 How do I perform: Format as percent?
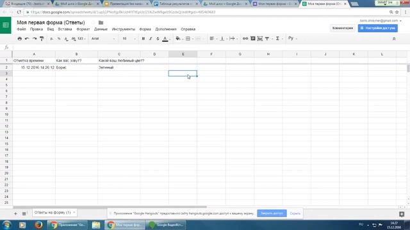[59, 38]
